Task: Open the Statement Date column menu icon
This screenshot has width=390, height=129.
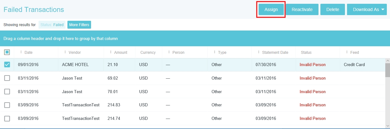Action: pyautogui.click(x=259, y=52)
